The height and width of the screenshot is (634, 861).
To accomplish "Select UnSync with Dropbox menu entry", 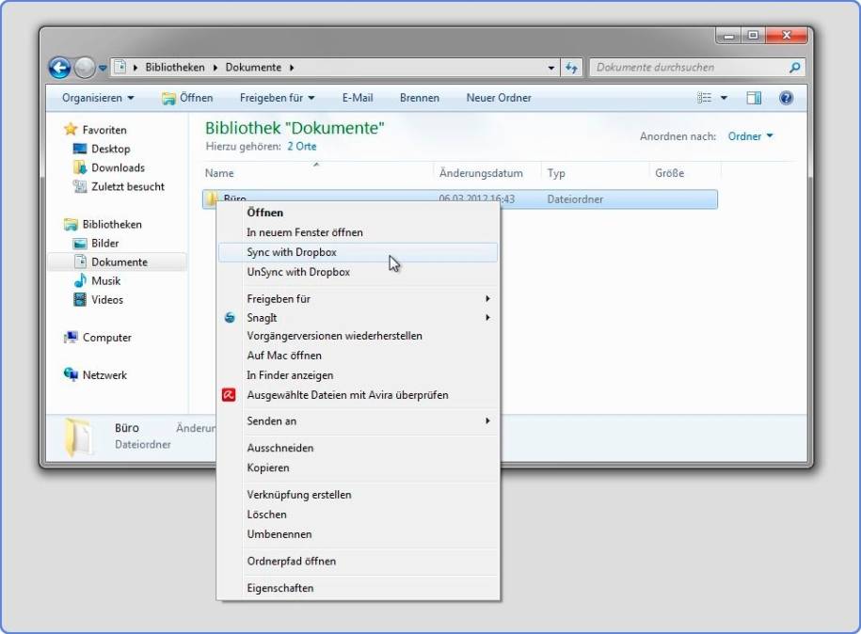I will [x=298, y=272].
